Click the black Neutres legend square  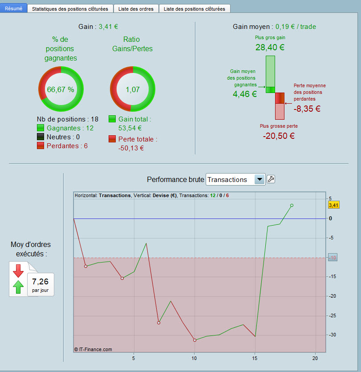(41, 137)
